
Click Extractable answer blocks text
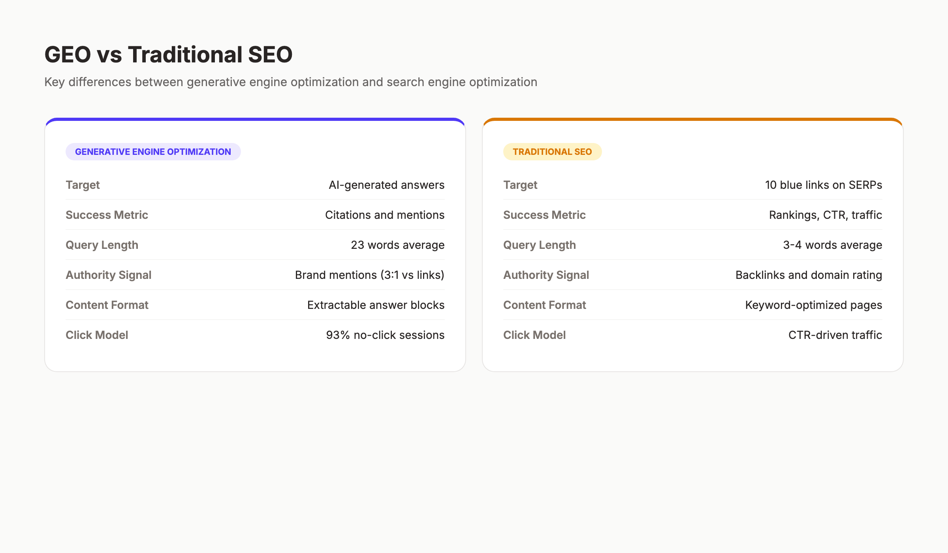(376, 305)
